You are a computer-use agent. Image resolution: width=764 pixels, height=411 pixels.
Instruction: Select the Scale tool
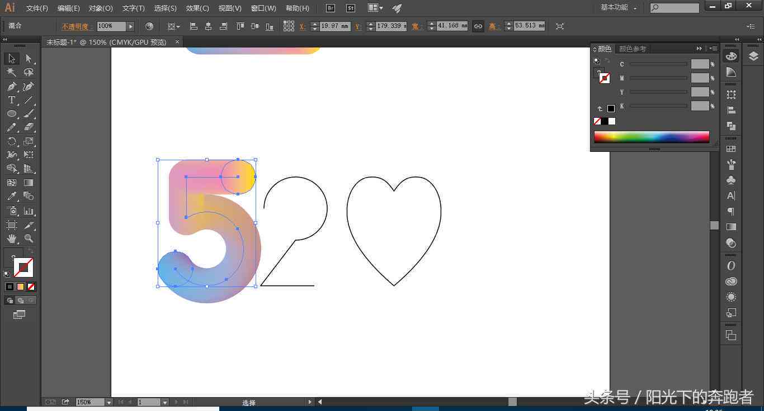pyautogui.click(x=29, y=141)
